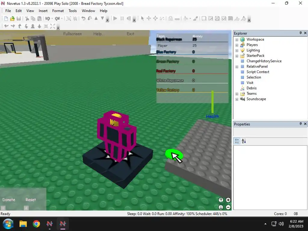Select the Resize tool

click(x=156, y=18)
